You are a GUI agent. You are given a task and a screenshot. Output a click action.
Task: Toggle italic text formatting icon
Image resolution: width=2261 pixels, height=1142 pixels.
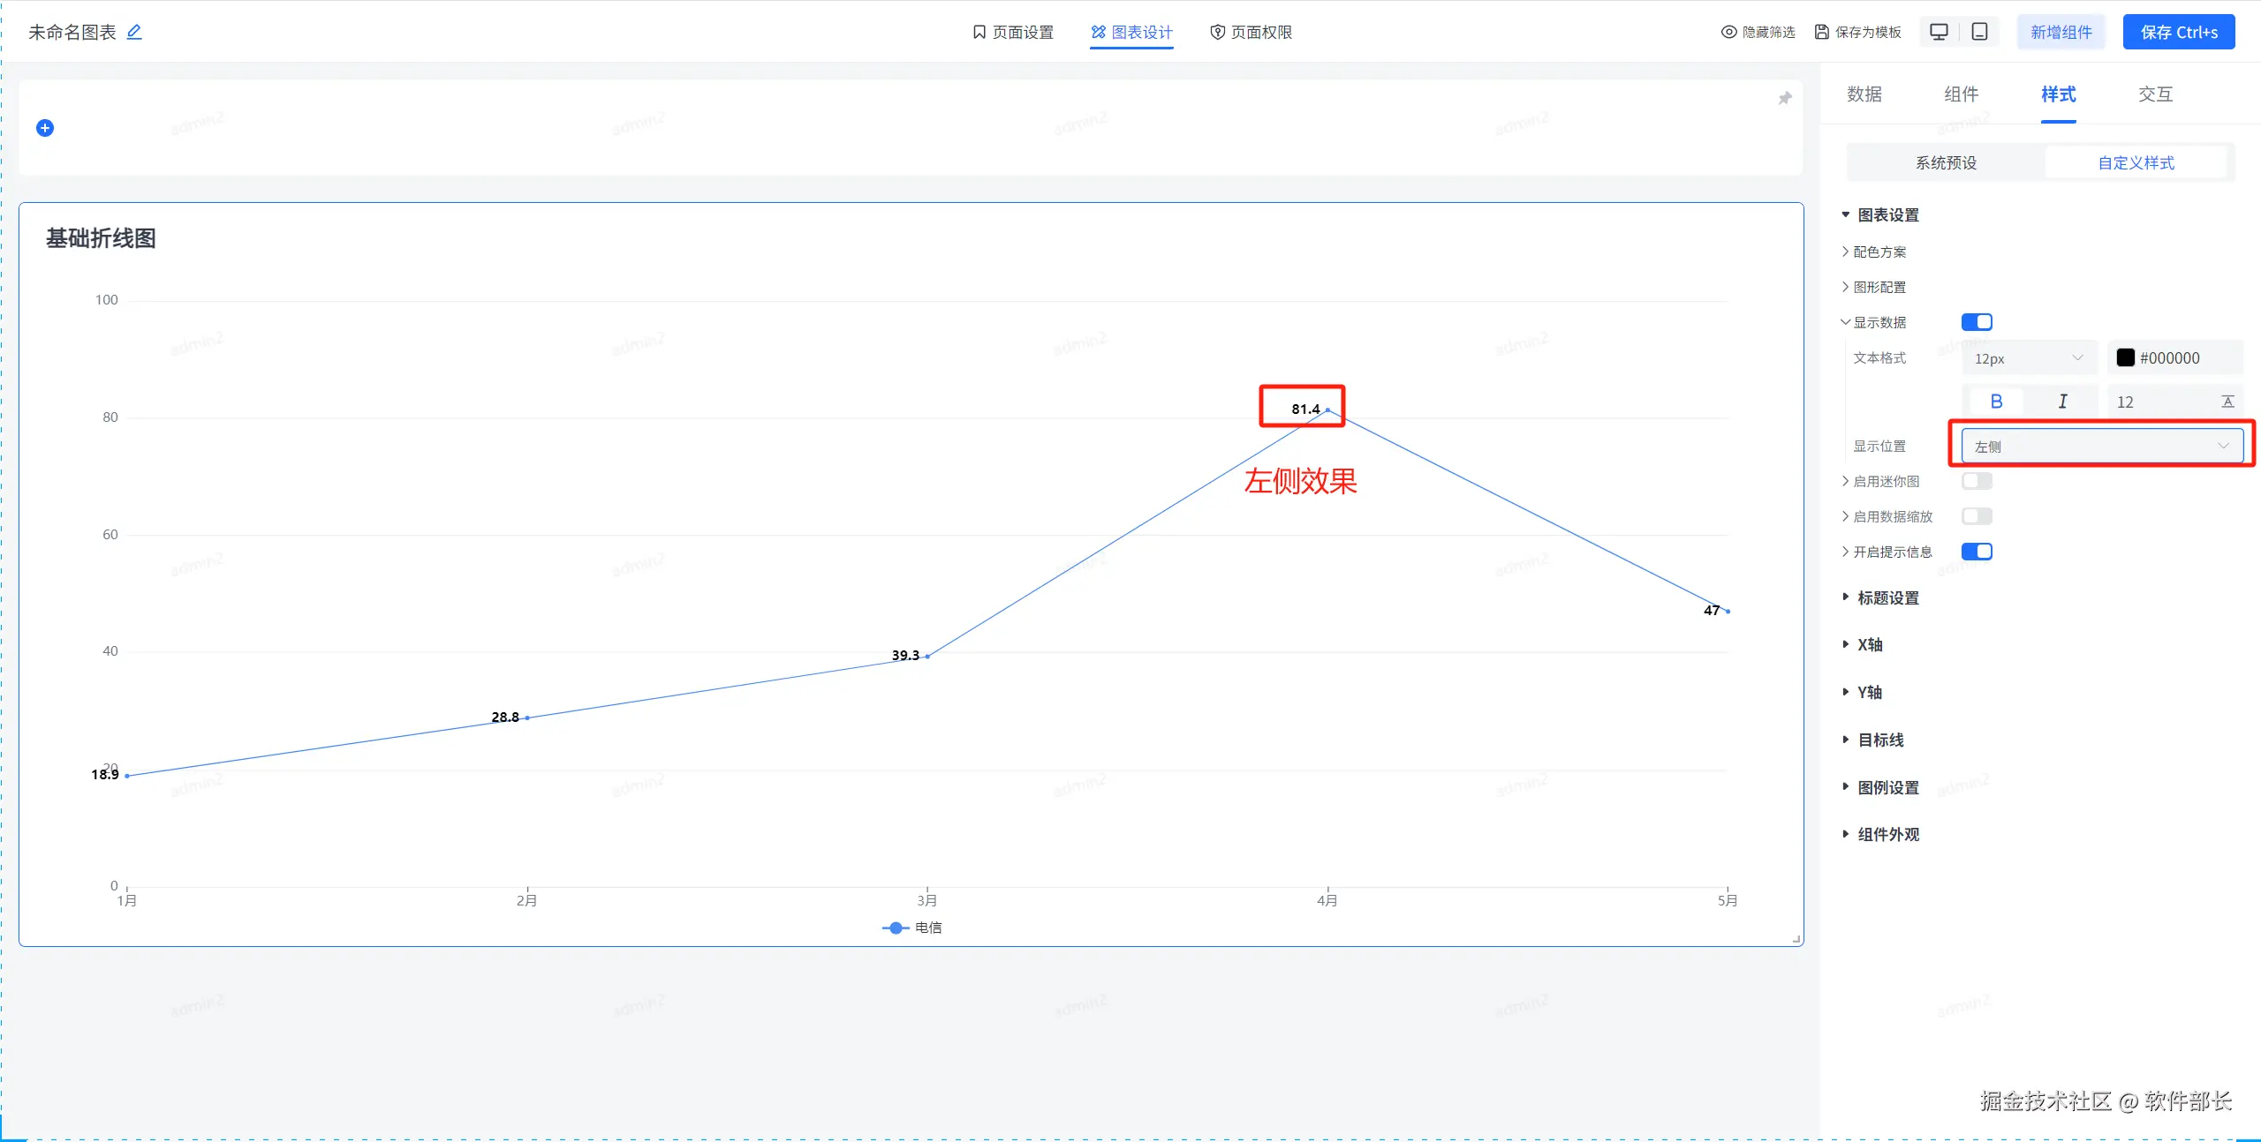[x=2062, y=402]
